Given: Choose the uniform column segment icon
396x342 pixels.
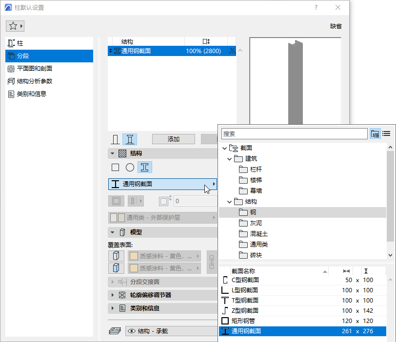Looking at the screenshot, I should click(116, 139).
